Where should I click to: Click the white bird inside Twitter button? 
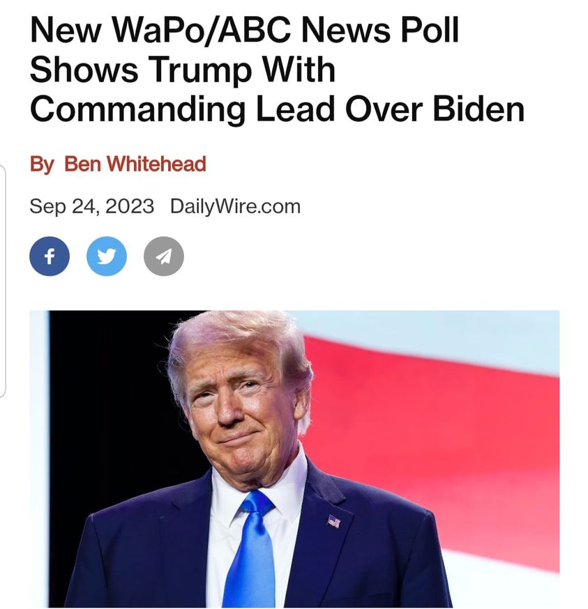[107, 256]
